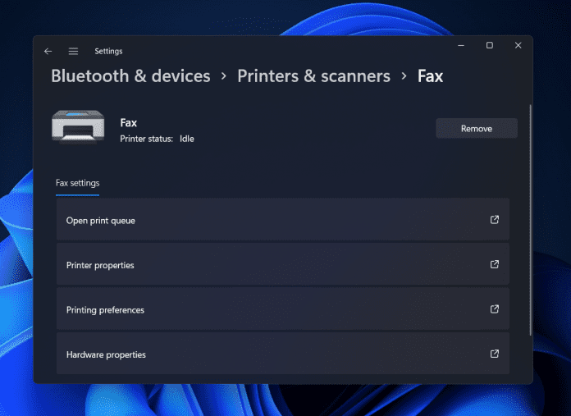Screen dimensions: 571x416
Task: Click the Fax printer device icon
Action: [79, 127]
